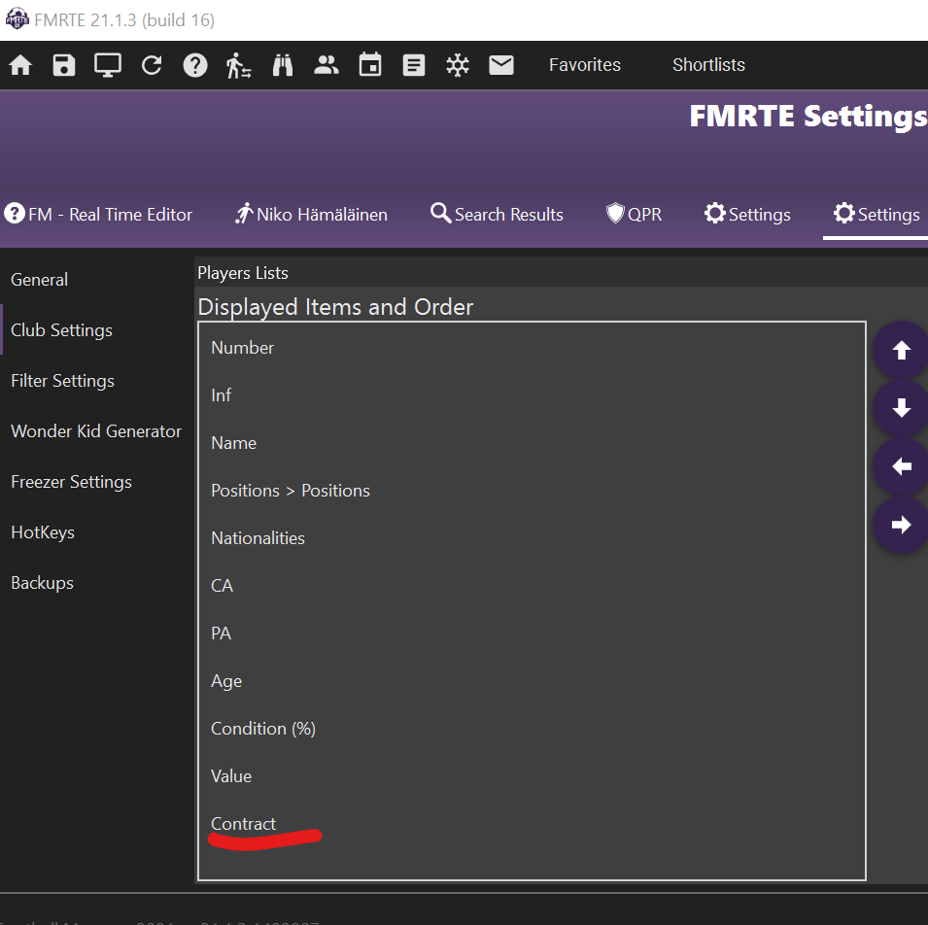Screen dimensions: 928x925
Task: Open Freezer Settings section
Action: click(97, 482)
